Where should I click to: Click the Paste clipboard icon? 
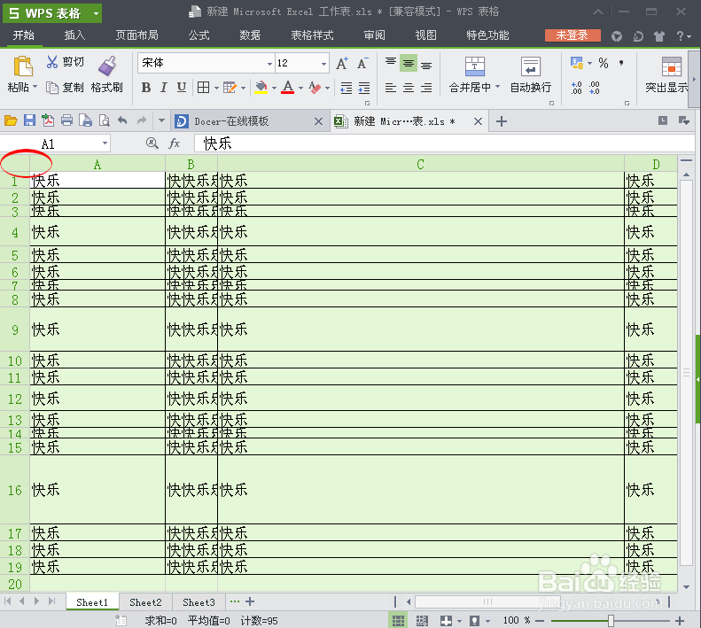[23, 66]
